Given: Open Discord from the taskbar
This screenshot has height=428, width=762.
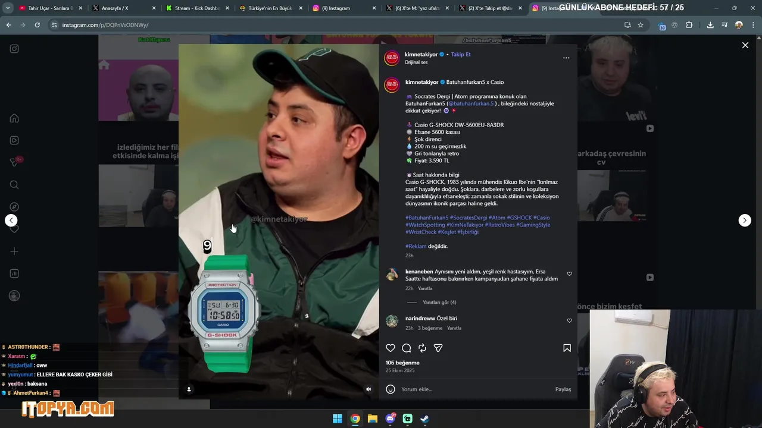Looking at the screenshot, I should pos(390,418).
